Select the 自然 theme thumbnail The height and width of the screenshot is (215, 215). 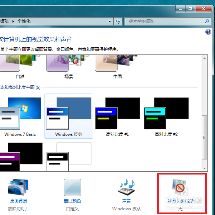(20, 63)
